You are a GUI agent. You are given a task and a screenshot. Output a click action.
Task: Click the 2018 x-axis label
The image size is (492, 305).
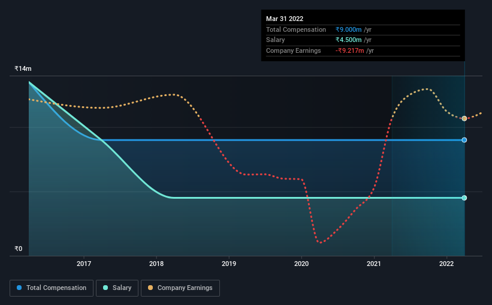pyautogui.click(x=156, y=264)
